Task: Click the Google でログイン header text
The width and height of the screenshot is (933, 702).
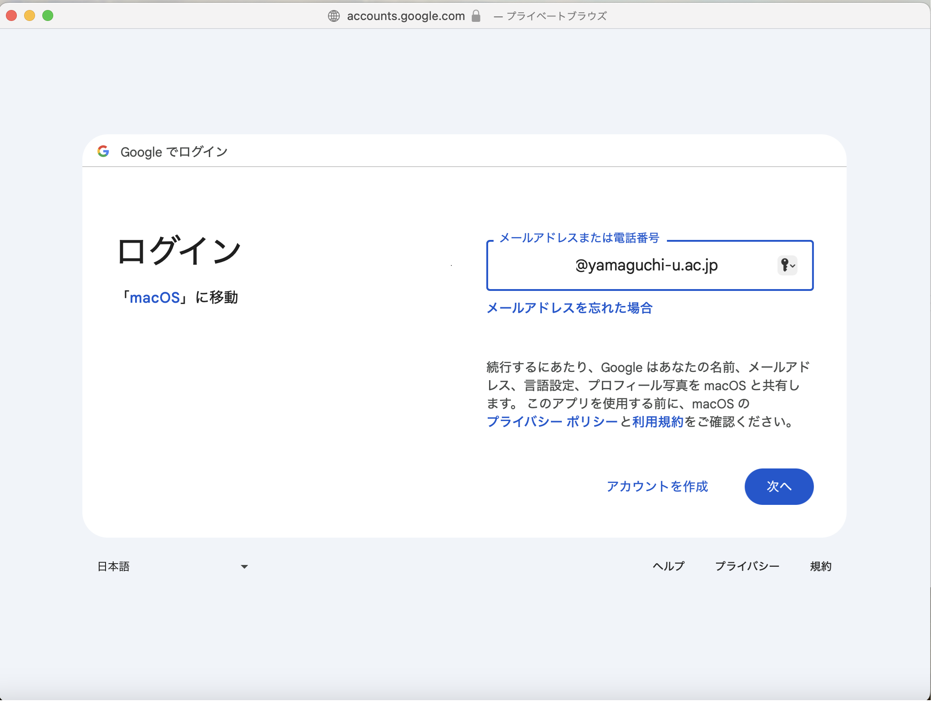Action: (x=175, y=152)
